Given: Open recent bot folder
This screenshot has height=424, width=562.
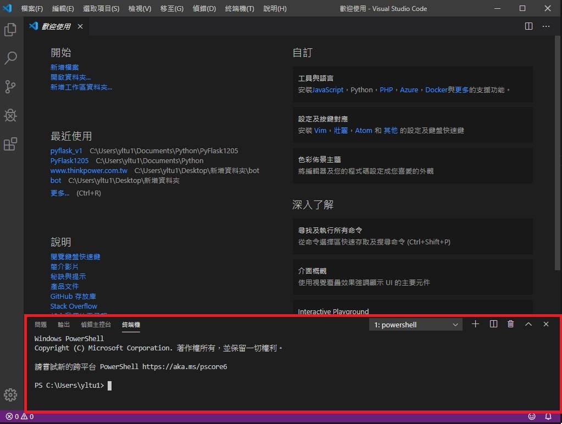Looking at the screenshot, I should tap(56, 180).
